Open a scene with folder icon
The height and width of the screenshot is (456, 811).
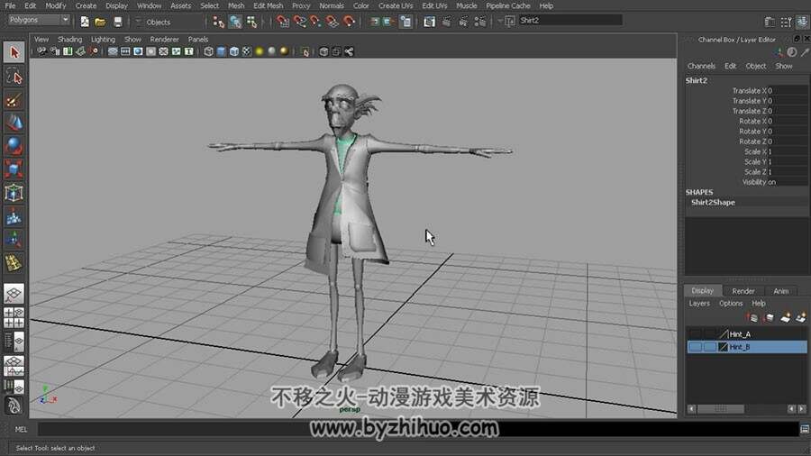[100, 22]
